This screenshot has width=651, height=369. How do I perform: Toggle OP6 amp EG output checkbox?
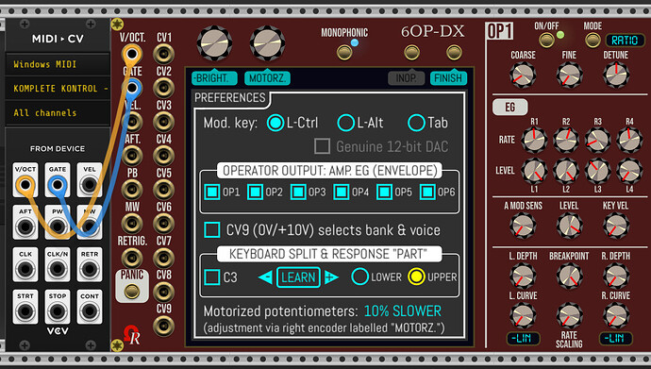coord(427,193)
